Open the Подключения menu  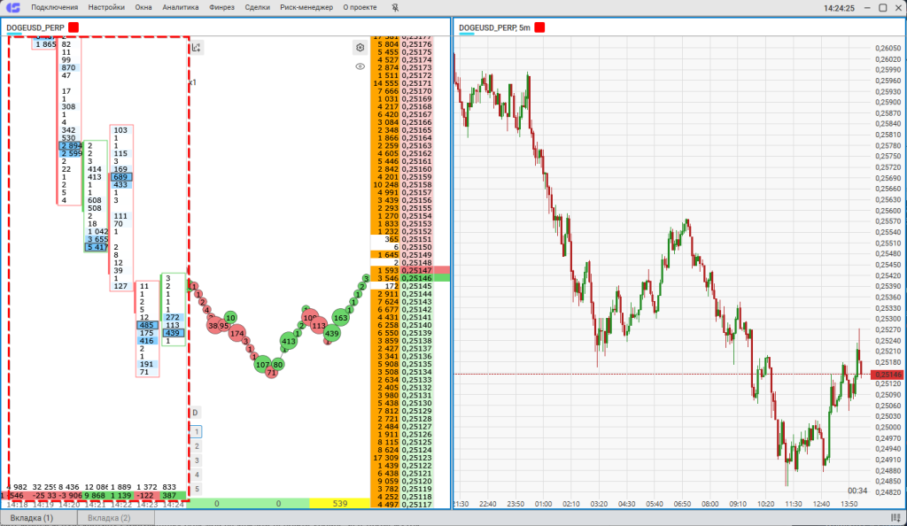(x=54, y=8)
